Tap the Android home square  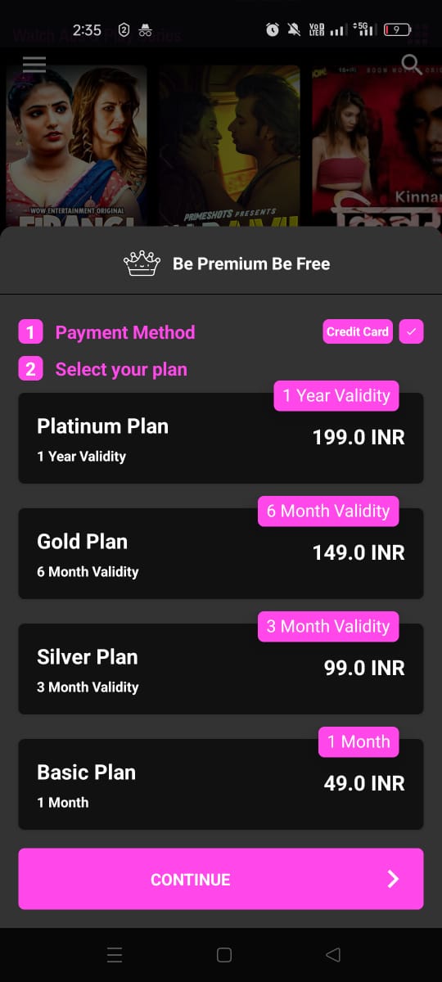[x=223, y=954]
